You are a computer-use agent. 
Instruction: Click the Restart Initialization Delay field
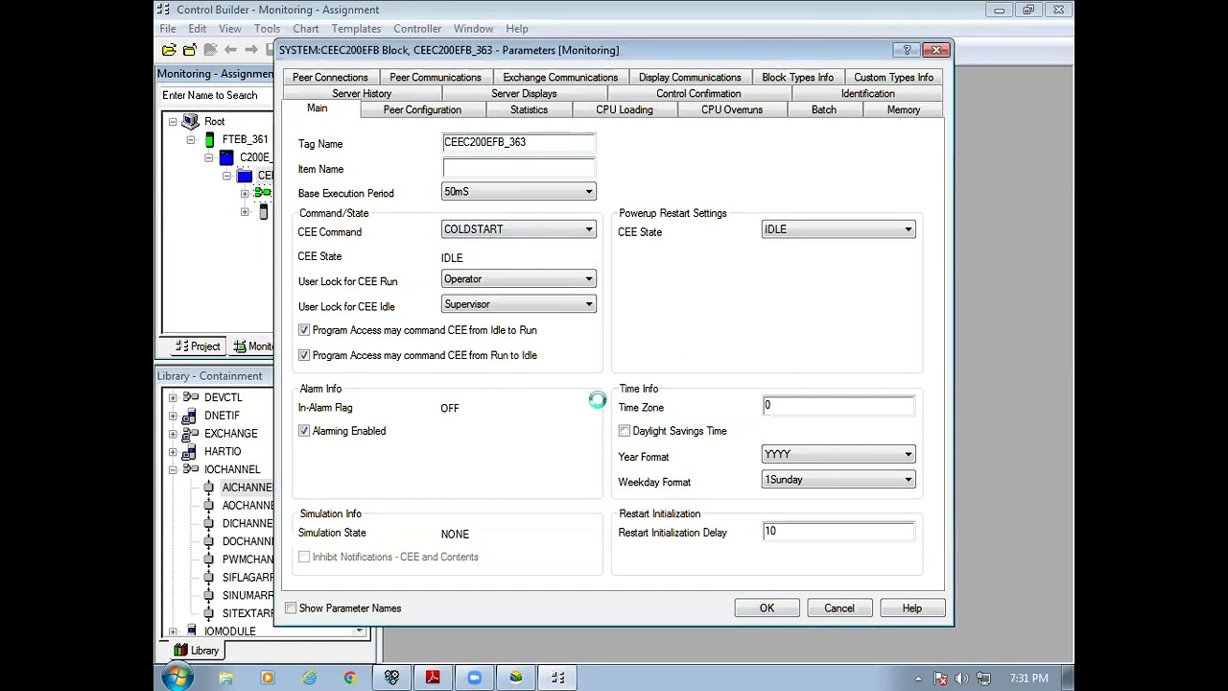(838, 532)
